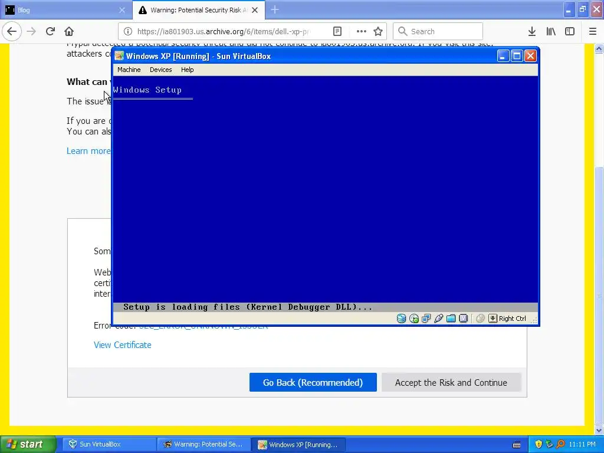Switch to Sun VirtualBox taskbar button
604x453 pixels.
(108, 444)
